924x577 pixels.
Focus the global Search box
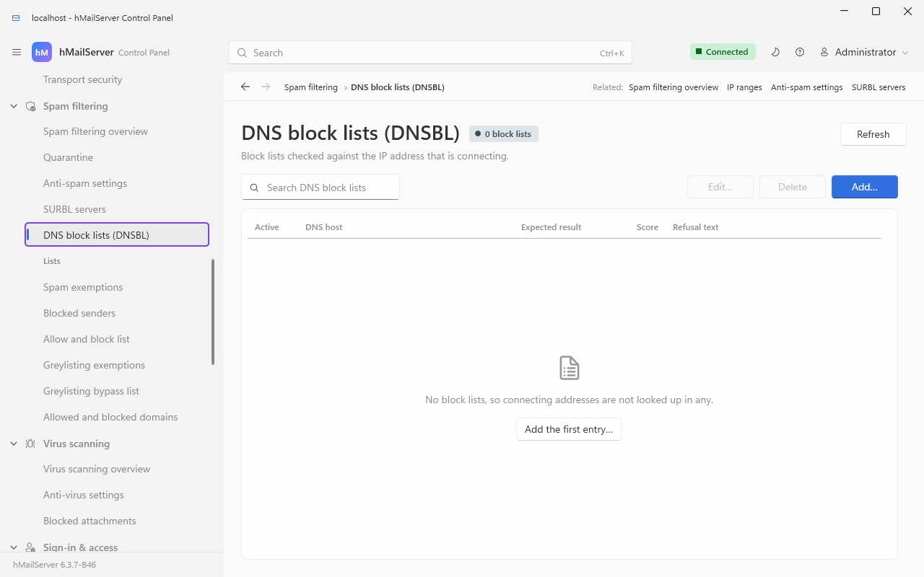coord(430,53)
